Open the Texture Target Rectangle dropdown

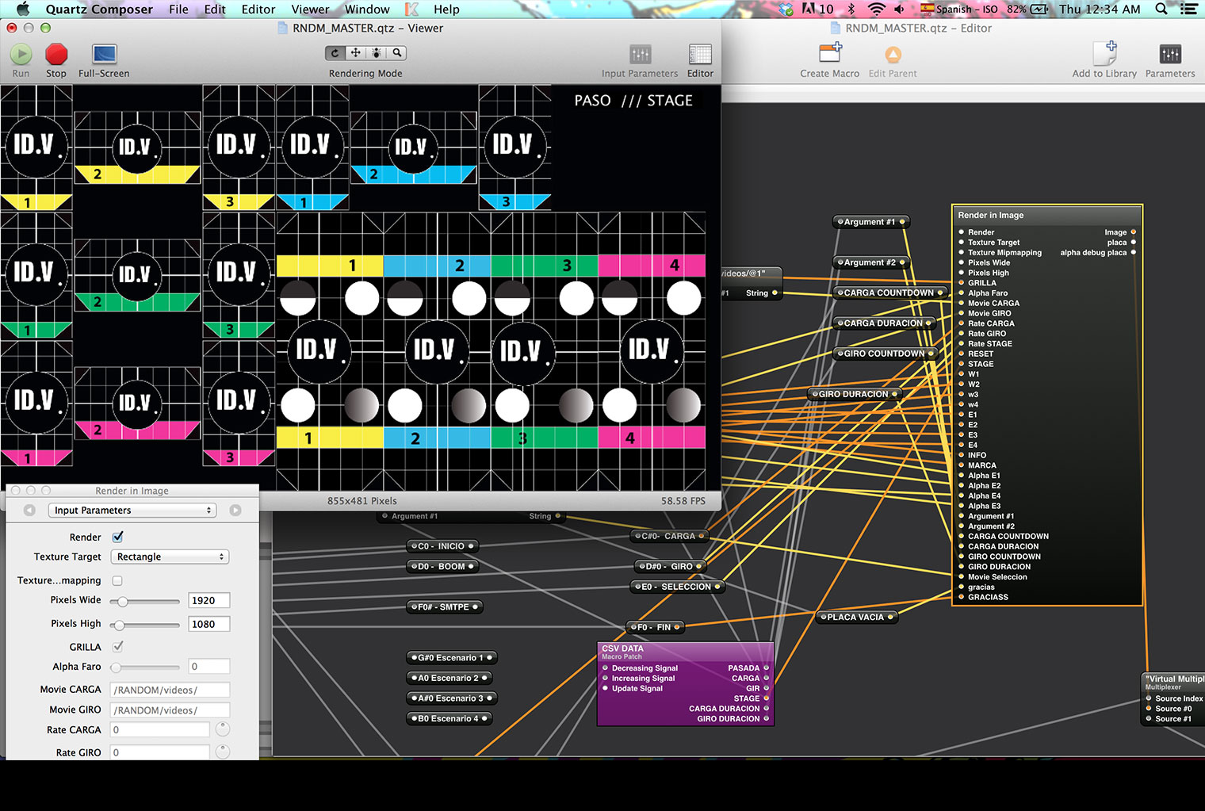coord(170,557)
